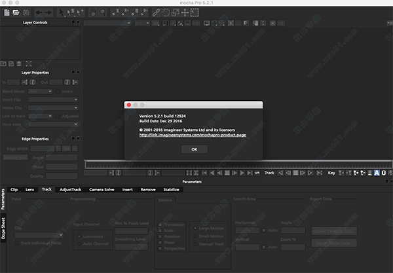This screenshot has width=393, height=273.
Task: Open the Insert Clip dropdown
Action: point(53,100)
